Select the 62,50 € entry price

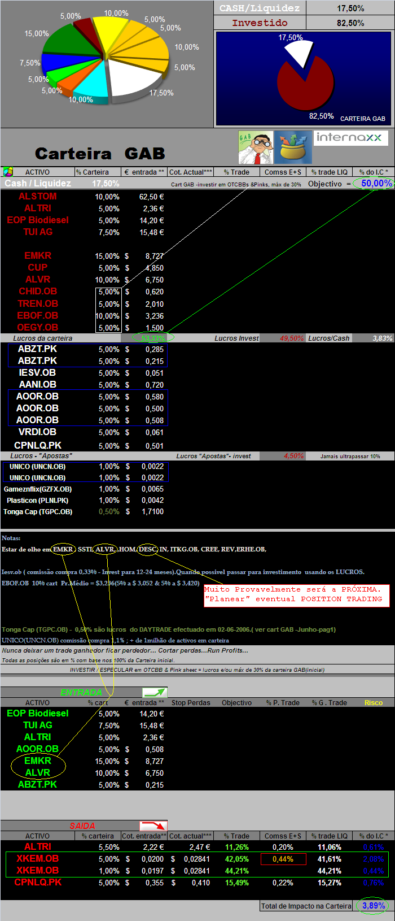152,197
